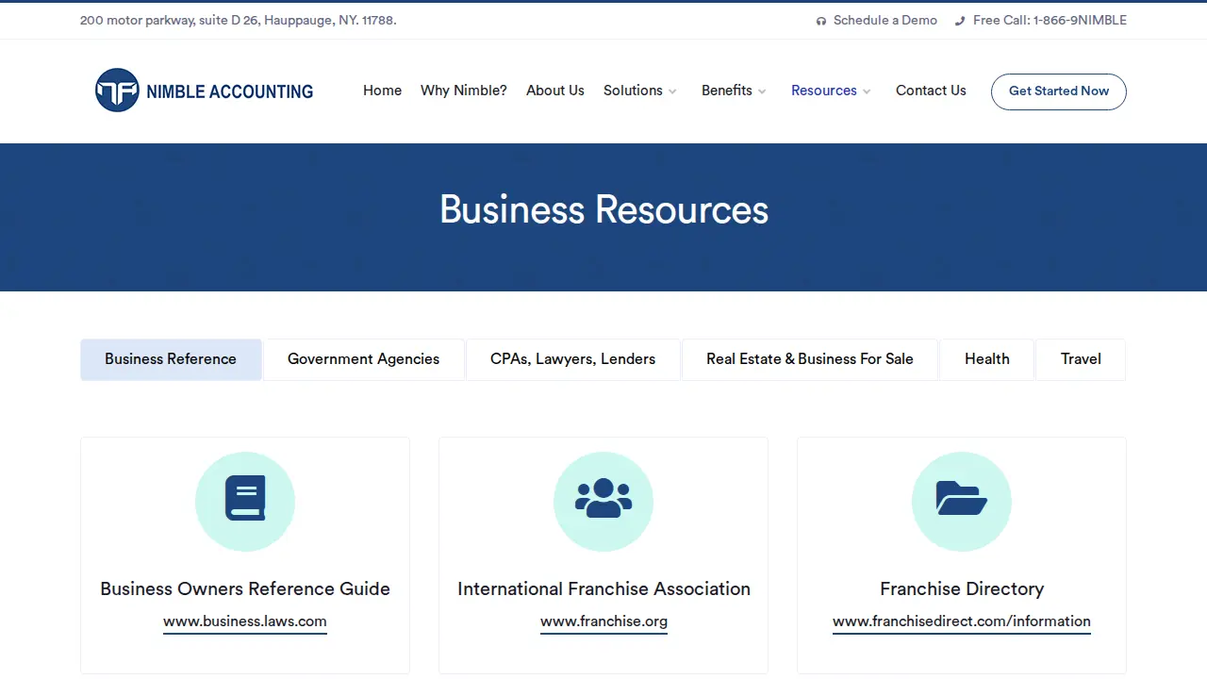
Task: Open the www.franchisedirect.com/information link
Action: [x=962, y=621]
